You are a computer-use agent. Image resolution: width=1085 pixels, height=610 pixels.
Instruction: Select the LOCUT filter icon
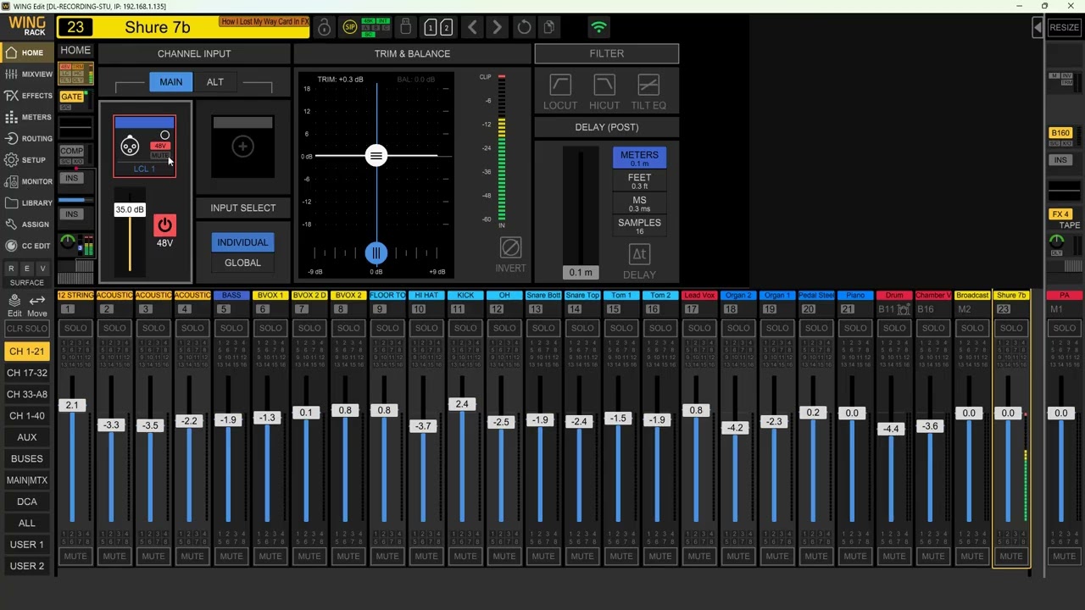tap(560, 85)
